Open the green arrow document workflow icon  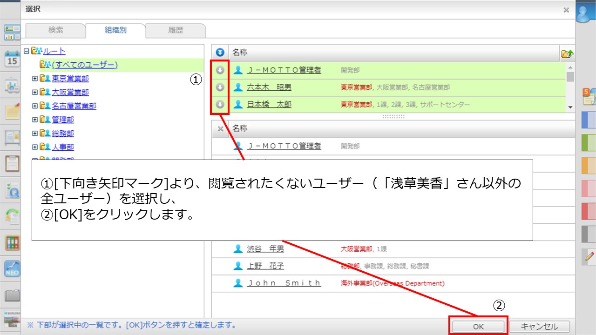tap(12, 216)
